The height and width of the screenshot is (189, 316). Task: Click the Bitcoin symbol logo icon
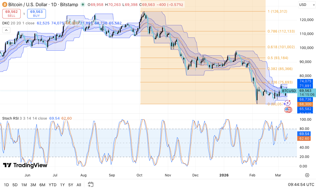coord(5,5)
